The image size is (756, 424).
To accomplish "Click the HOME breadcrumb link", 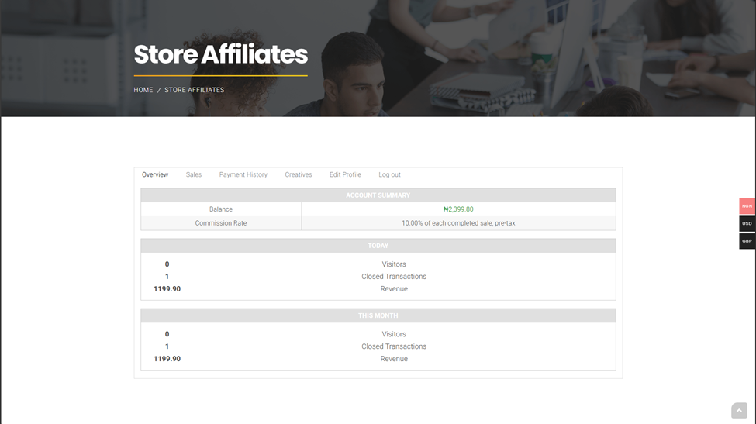I will tap(143, 90).
